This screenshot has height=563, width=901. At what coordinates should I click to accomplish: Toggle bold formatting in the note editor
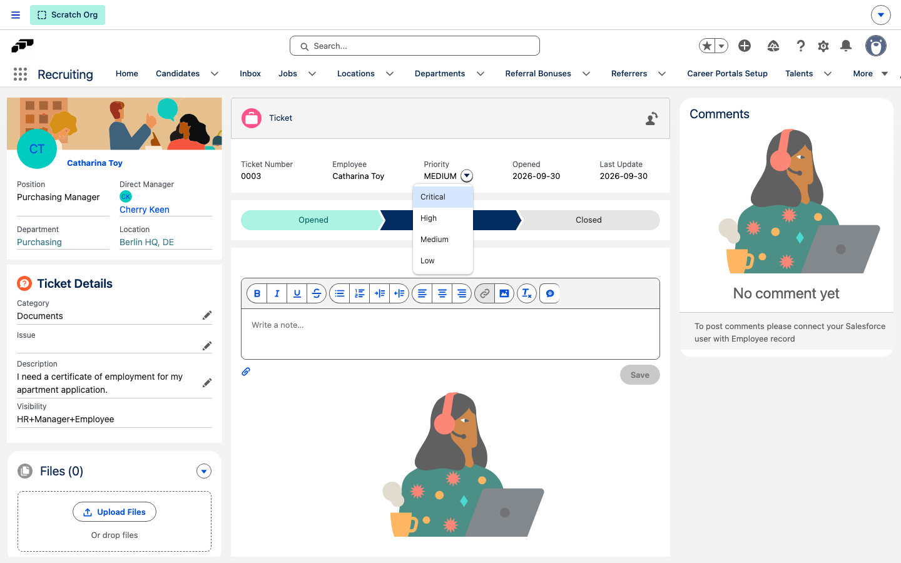click(x=257, y=293)
